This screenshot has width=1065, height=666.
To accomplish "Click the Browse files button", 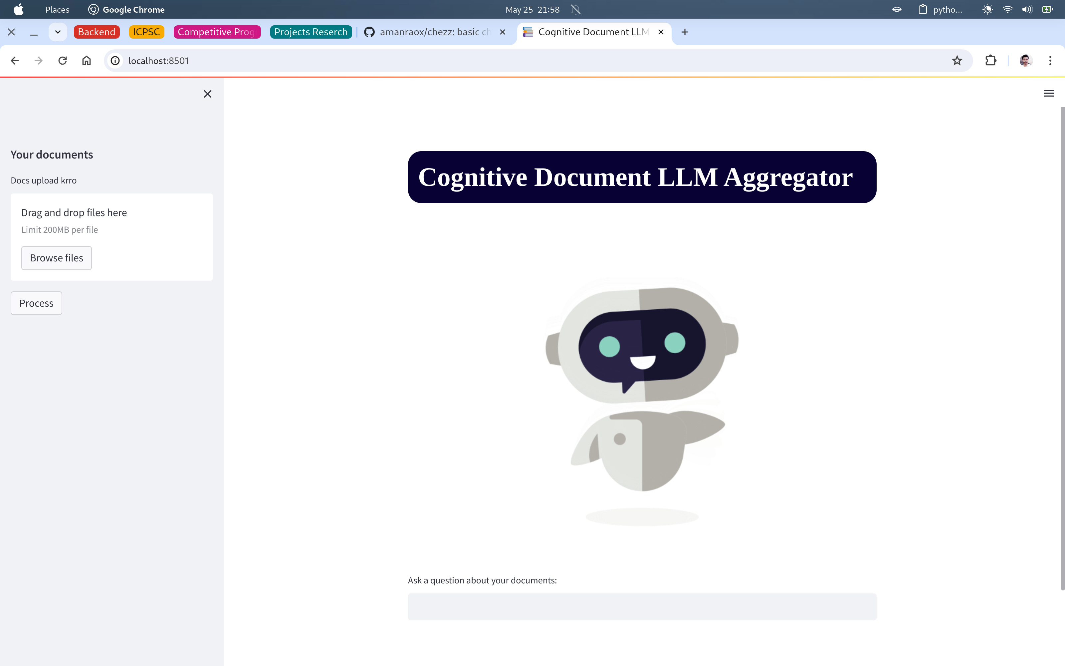I will pos(56,258).
